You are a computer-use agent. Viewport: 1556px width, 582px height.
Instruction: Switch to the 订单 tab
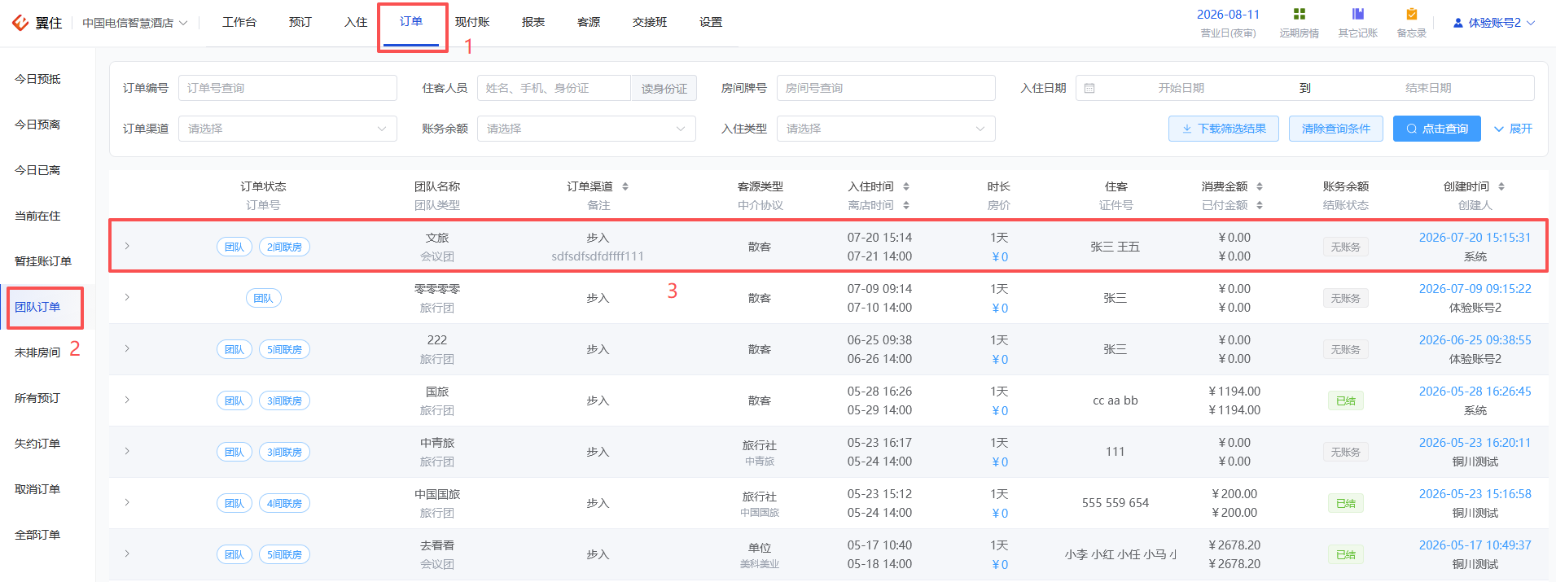coord(411,22)
